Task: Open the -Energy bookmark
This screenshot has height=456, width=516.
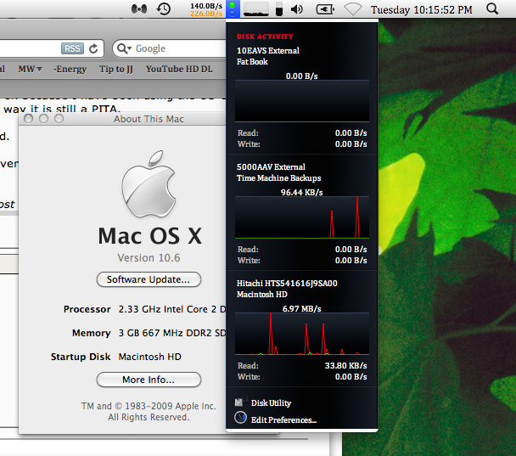Action: pyautogui.click(x=70, y=69)
